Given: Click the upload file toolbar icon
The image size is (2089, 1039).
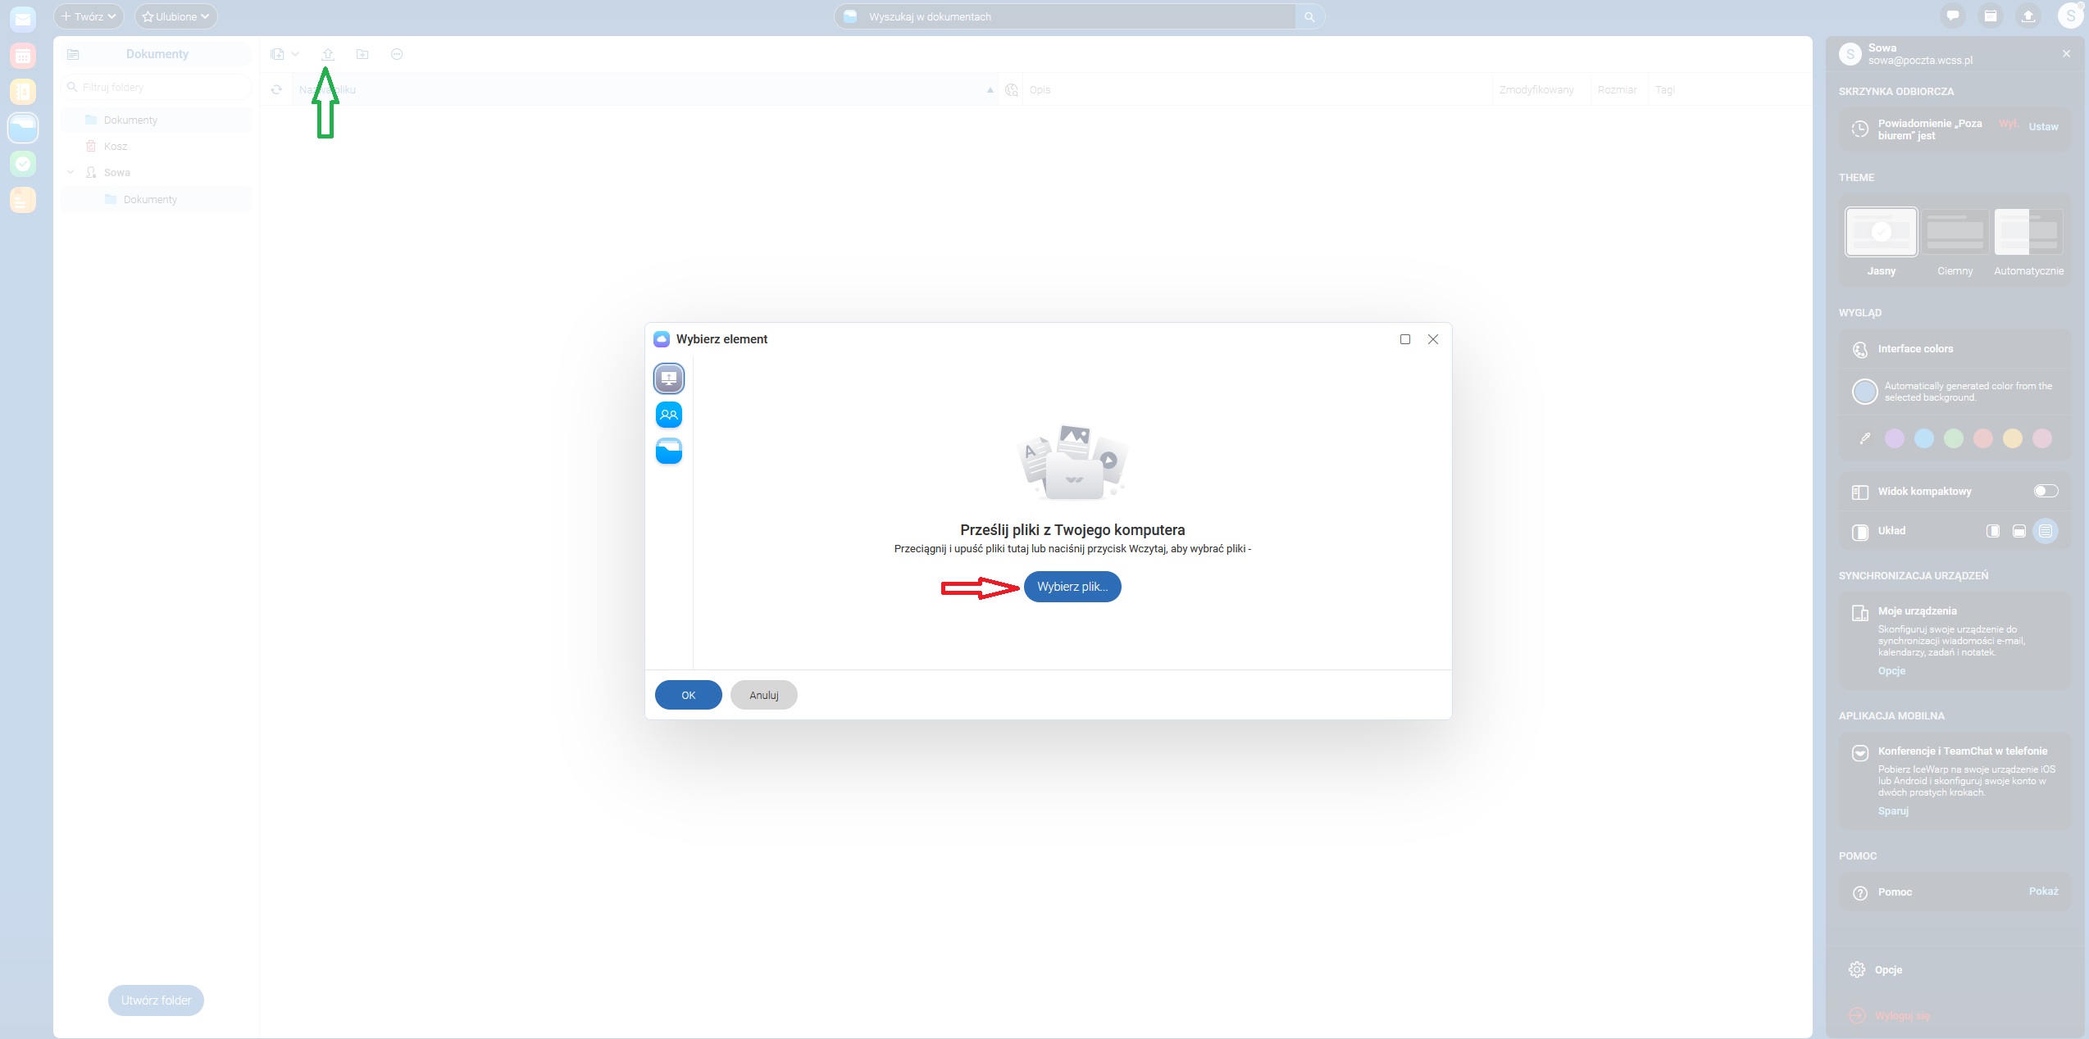Looking at the screenshot, I should tap(328, 54).
